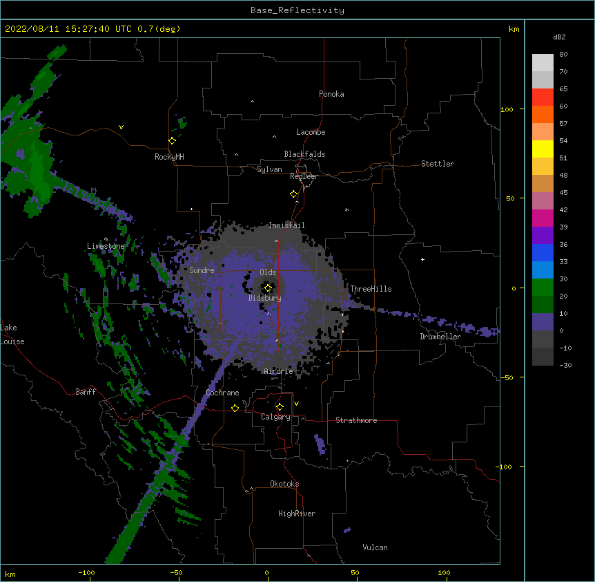Click the yellow diamond marker beside RockyMH
This screenshot has height=582, width=595.
click(173, 141)
